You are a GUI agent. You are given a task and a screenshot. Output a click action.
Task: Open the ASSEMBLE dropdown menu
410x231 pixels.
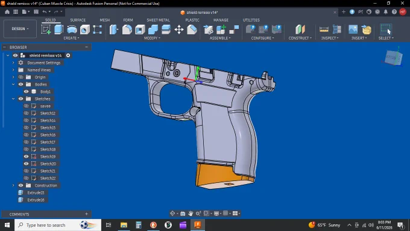pyautogui.click(x=220, y=38)
